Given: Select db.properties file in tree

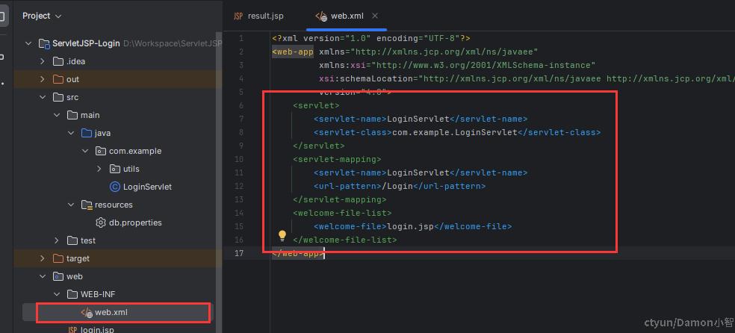Looking at the screenshot, I should click(x=135, y=222).
